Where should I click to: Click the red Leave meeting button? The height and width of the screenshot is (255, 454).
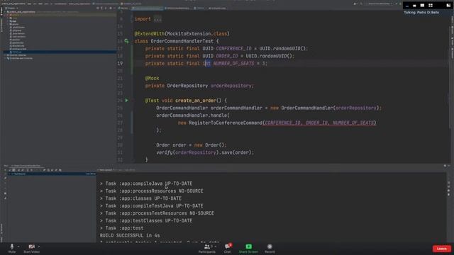click(441, 249)
